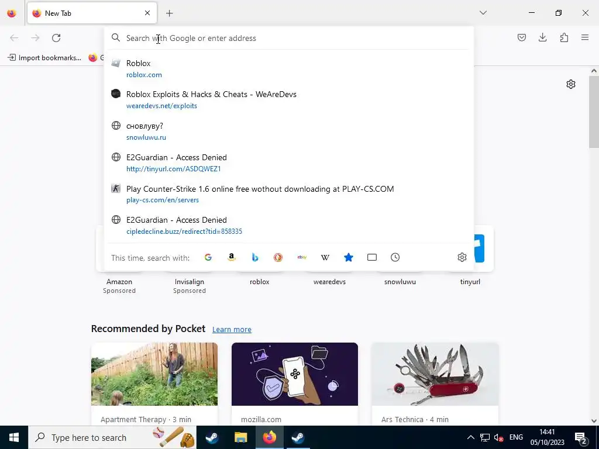Open the mozilla.com phone illustration story

[295, 374]
